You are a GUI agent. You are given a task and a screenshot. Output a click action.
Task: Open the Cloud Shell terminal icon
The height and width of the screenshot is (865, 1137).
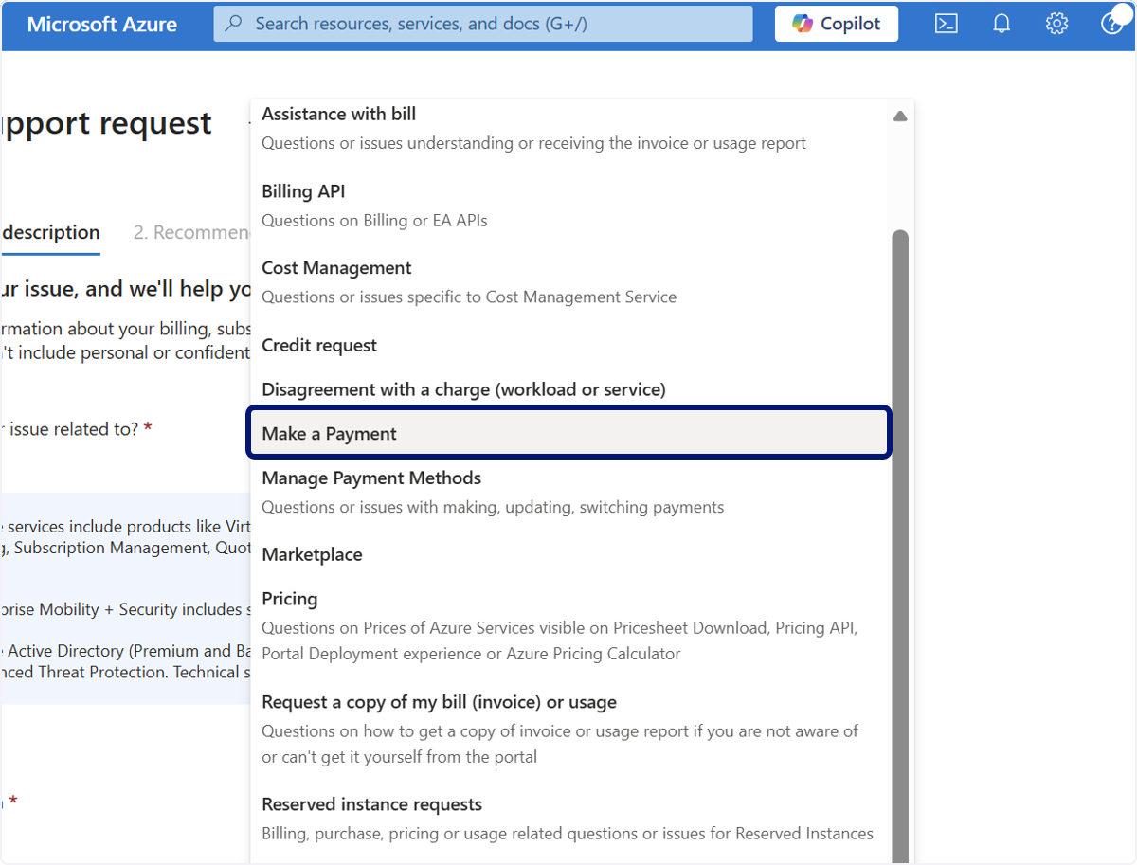pyautogui.click(x=946, y=24)
